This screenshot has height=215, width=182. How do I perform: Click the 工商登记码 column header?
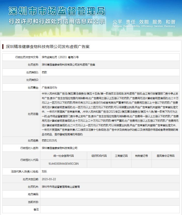(121, 156)
